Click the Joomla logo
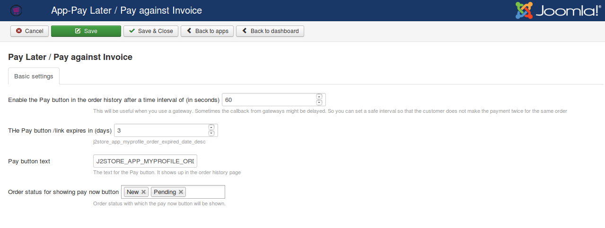The image size is (605, 228). click(x=558, y=11)
